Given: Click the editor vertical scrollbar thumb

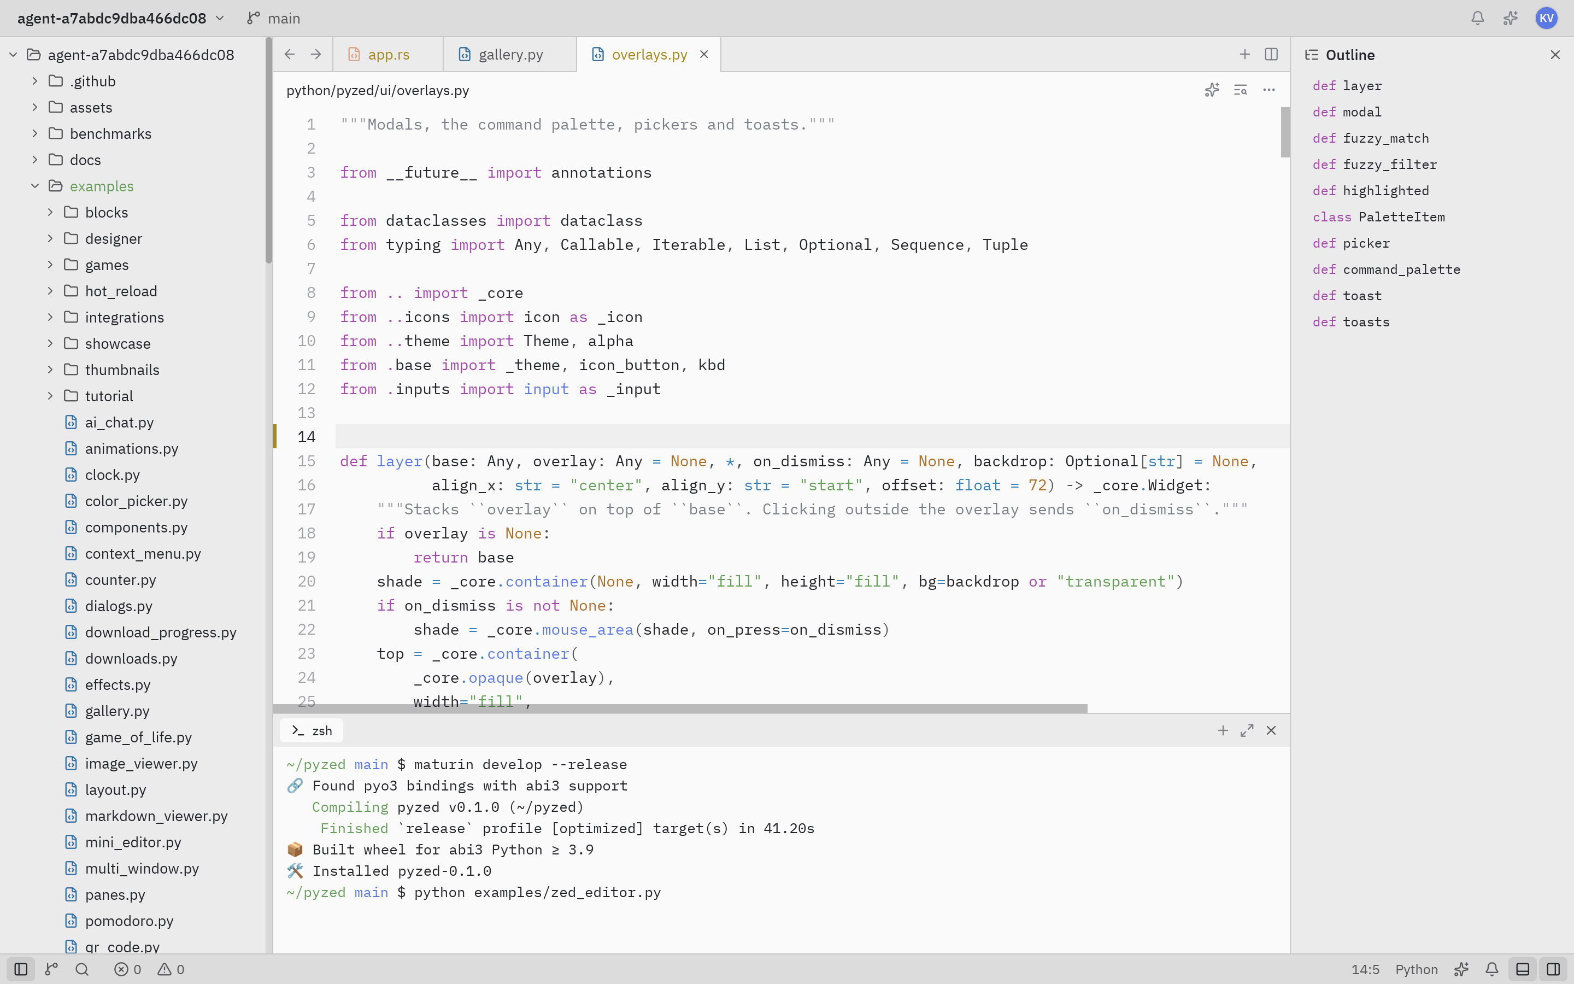Looking at the screenshot, I should tap(1285, 132).
